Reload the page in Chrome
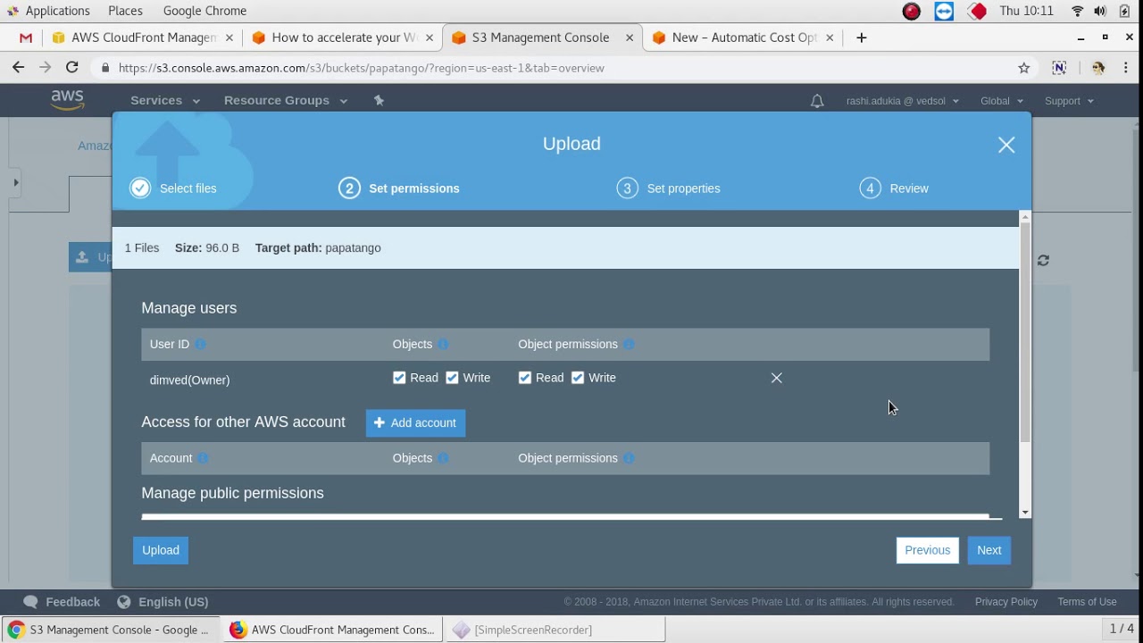This screenshot has width=1143, height=643. click(x=72, y=67)
